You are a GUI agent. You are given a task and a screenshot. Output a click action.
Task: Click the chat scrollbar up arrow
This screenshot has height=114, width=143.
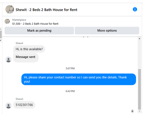[x=140, y=39]
